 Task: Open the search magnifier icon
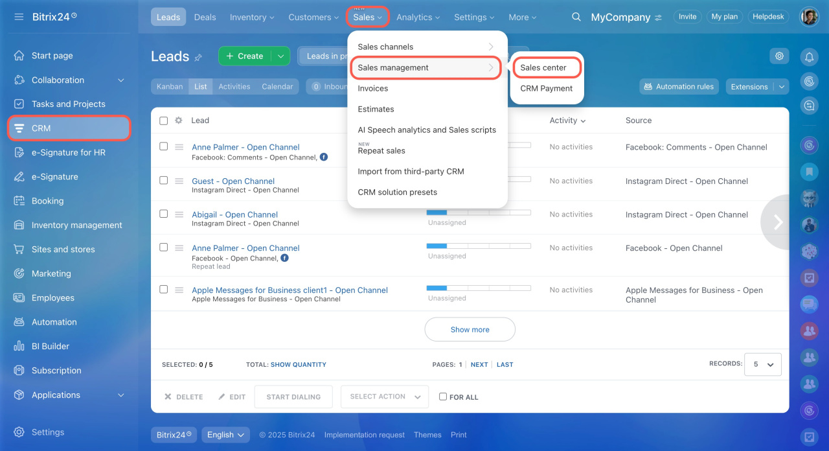(x=576, y=17)
